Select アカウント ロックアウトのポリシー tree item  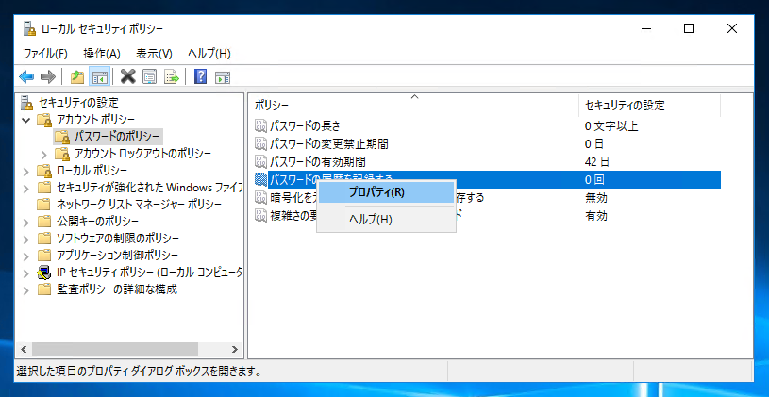pyautogui.click(x=142, y=154)
